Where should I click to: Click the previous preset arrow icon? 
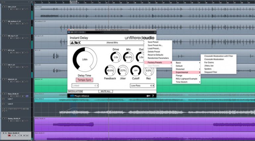79,42
